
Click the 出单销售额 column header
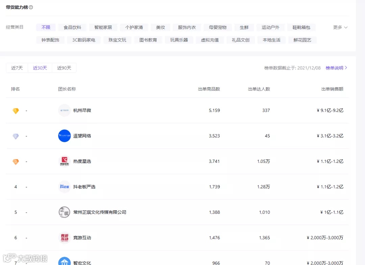tap(332, 89)
